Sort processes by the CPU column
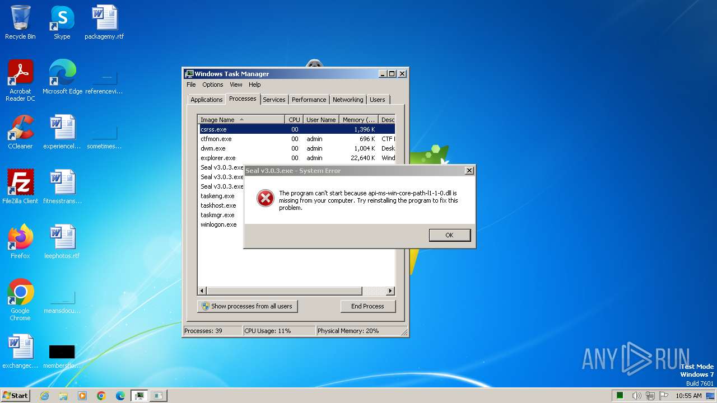This screenshot has width=717, height=403. tap(294, 119)
